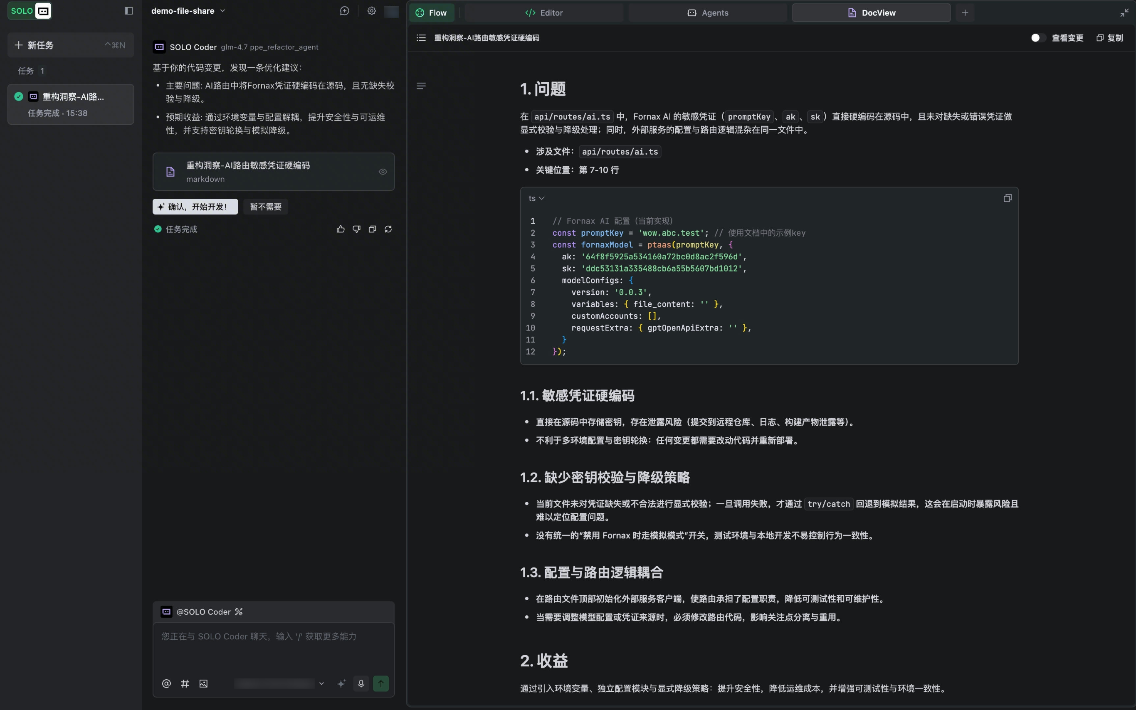Switch to the Editor tab
1136x710 pixels.
pyautogui.click(x=544, y=12)
